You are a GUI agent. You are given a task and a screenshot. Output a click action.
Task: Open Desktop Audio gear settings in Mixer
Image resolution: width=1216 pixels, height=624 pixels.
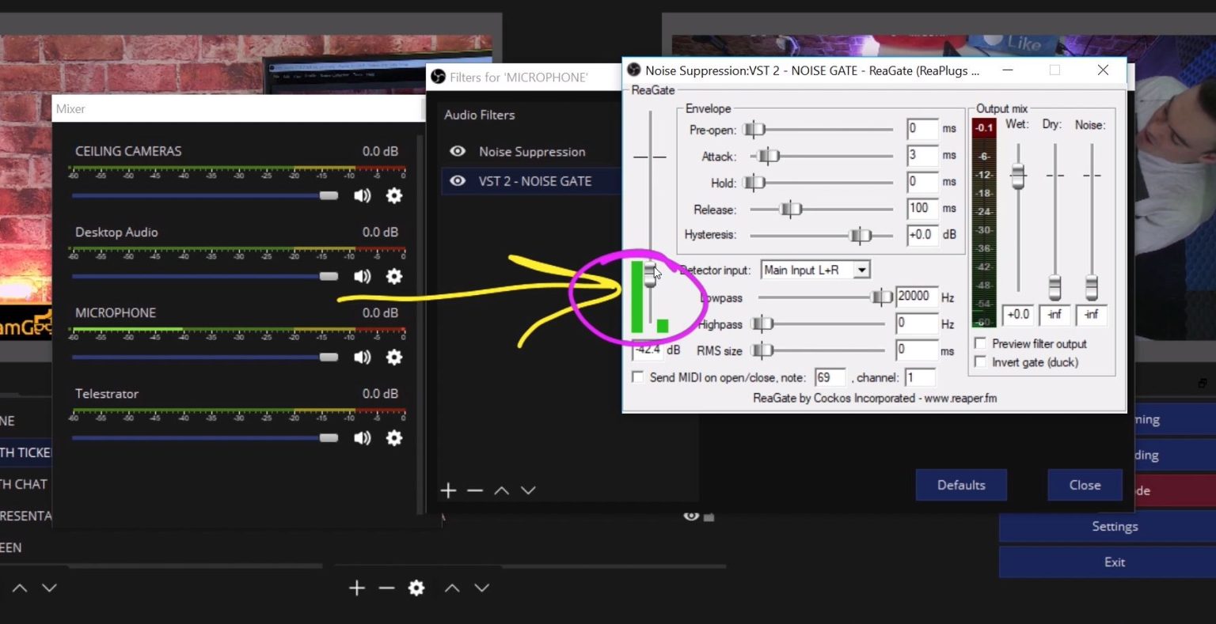click(393, 276)
